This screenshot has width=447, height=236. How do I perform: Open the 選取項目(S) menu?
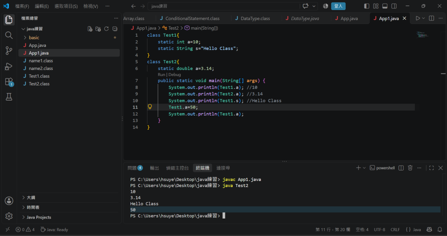coord(66,6)
